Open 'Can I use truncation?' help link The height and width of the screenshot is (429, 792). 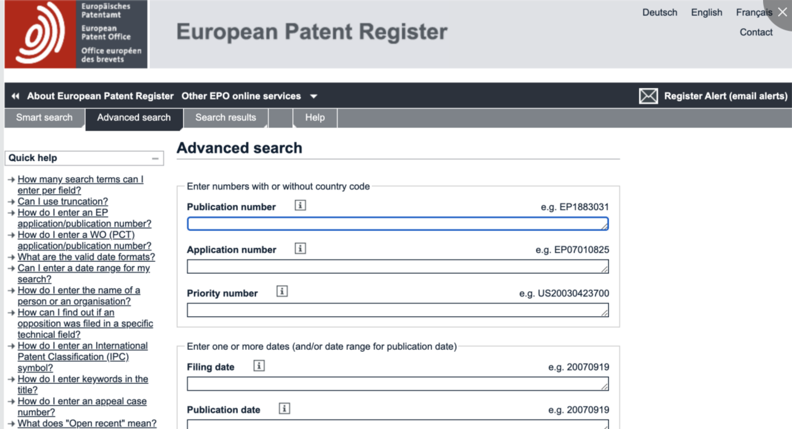pyautogui.click(x=63, y=201)
